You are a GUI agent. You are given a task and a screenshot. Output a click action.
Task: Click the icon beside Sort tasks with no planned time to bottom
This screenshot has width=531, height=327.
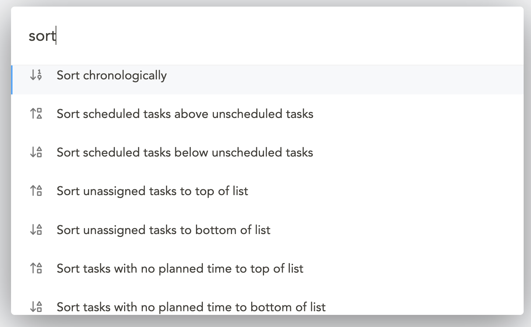(x=36, y=307)
